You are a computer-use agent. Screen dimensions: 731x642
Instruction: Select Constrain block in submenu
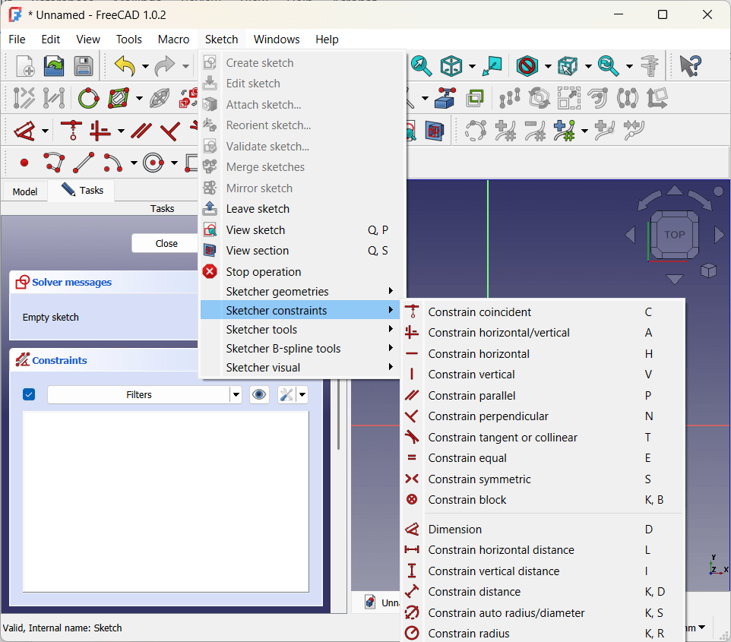543,500
